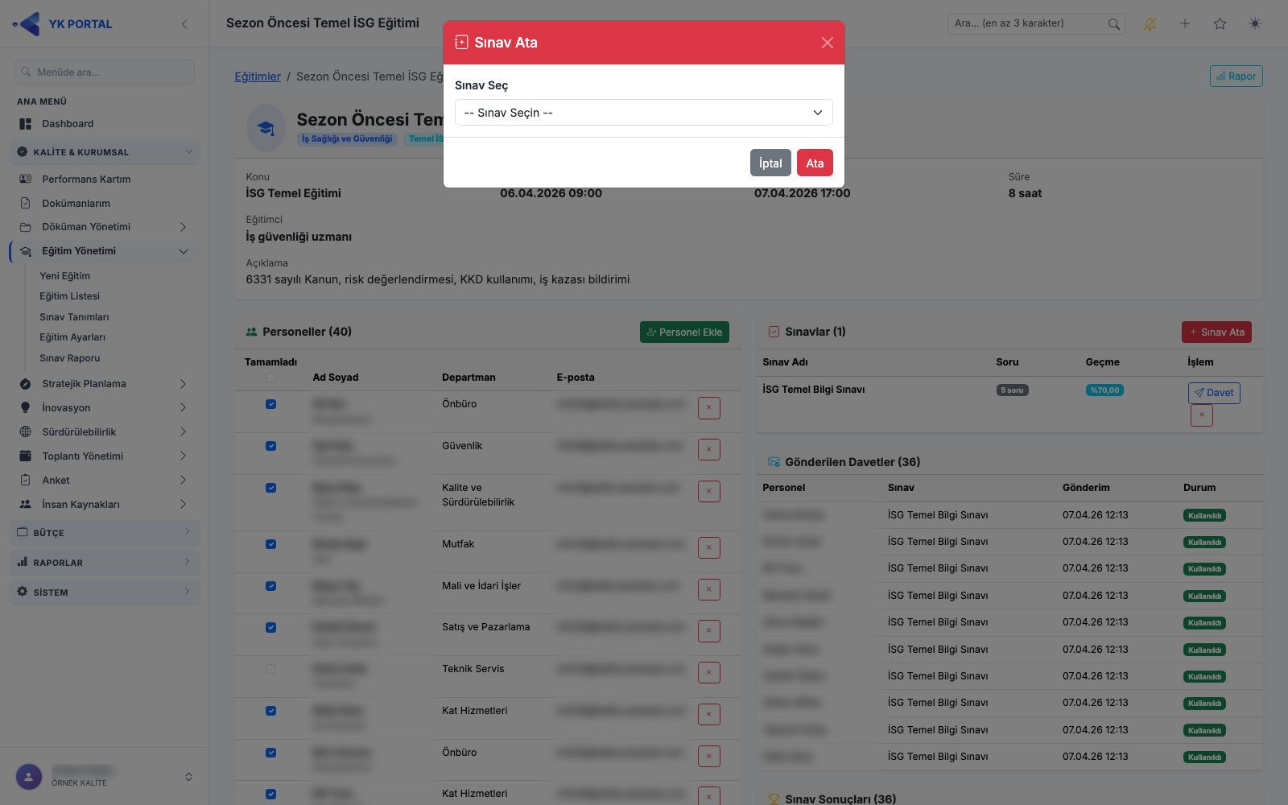The image size is (1288, 805).
Task: Toggle the theme sun icon
Action: tap(1255, 24)
